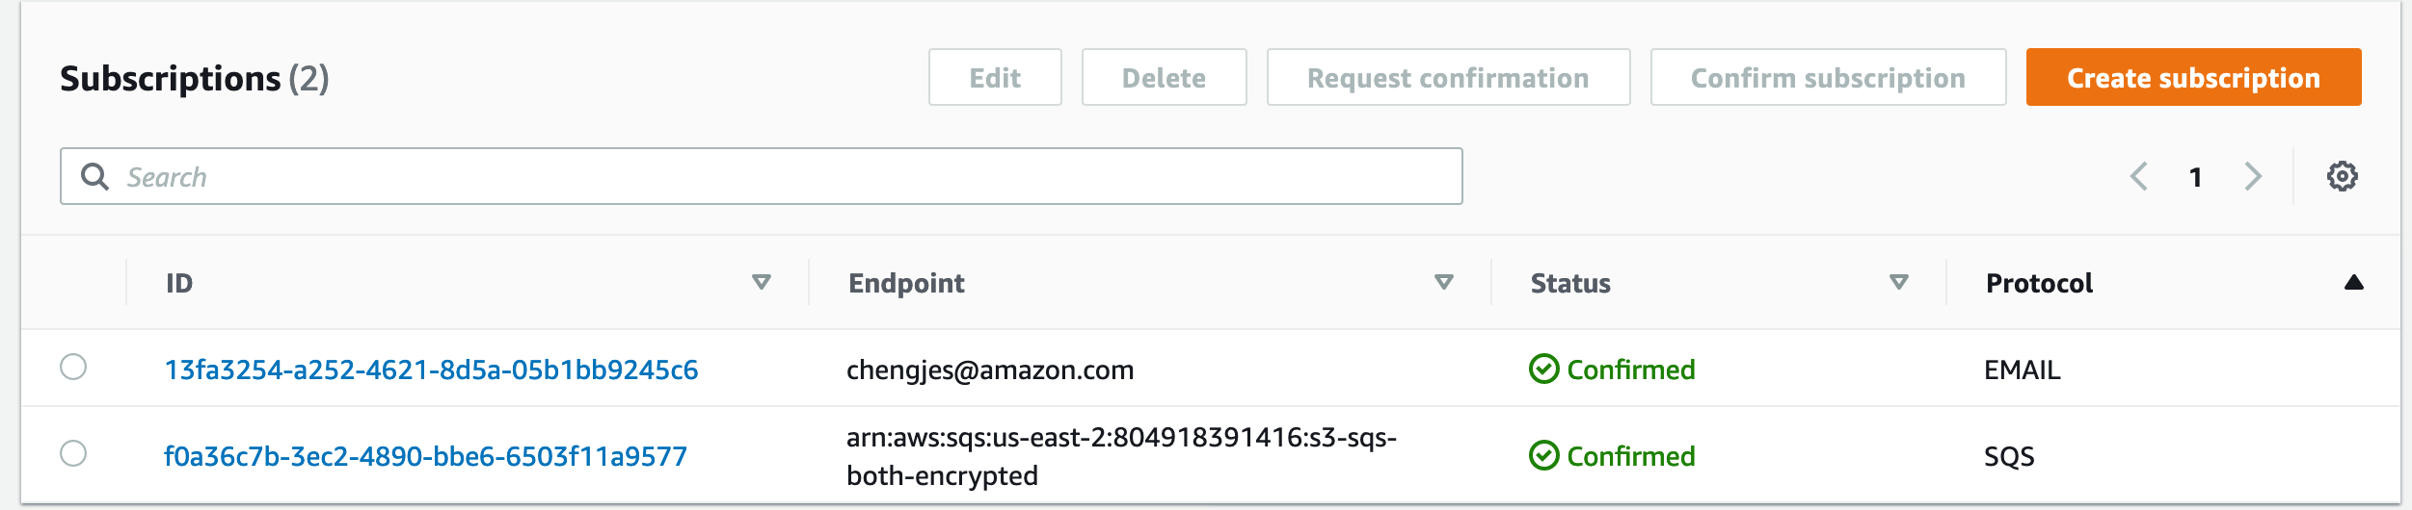Go to previous page arrow
This screenshot has width=2412, height=510.
click(2139, 176)
